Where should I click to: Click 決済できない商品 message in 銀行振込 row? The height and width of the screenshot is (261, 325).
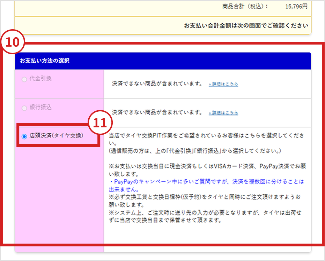pyautogui.click(x=157, y=113)
